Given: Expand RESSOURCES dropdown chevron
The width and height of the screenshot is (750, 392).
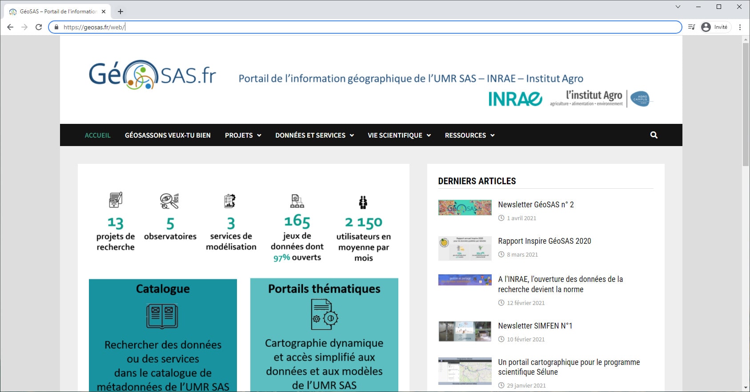Looking at the screenshot, I should tap(492, 135).
